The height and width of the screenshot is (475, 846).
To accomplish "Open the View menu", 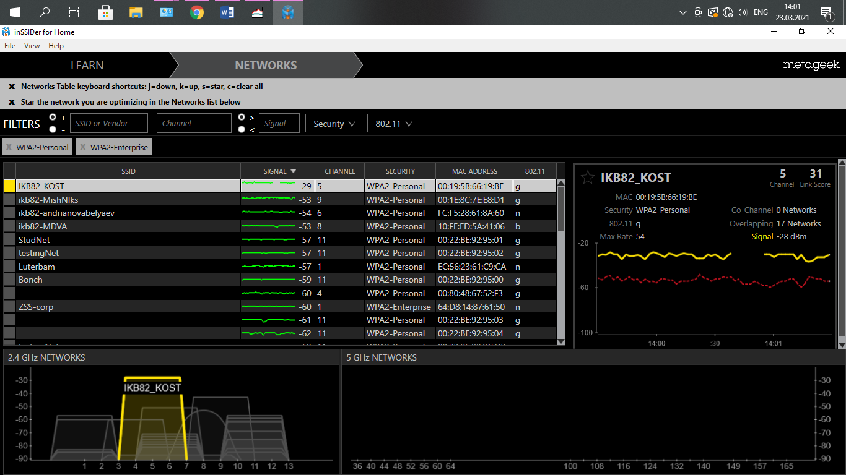I will 32,46.
